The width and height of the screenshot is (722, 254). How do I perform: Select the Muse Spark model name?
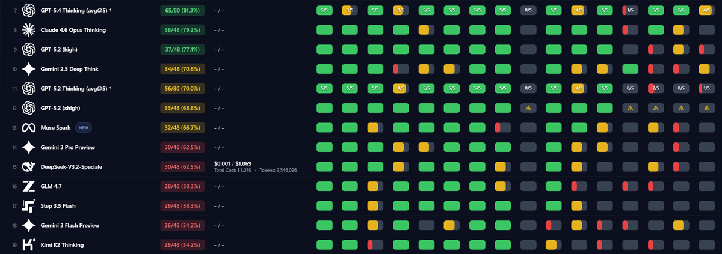click(x=55, y=127)
